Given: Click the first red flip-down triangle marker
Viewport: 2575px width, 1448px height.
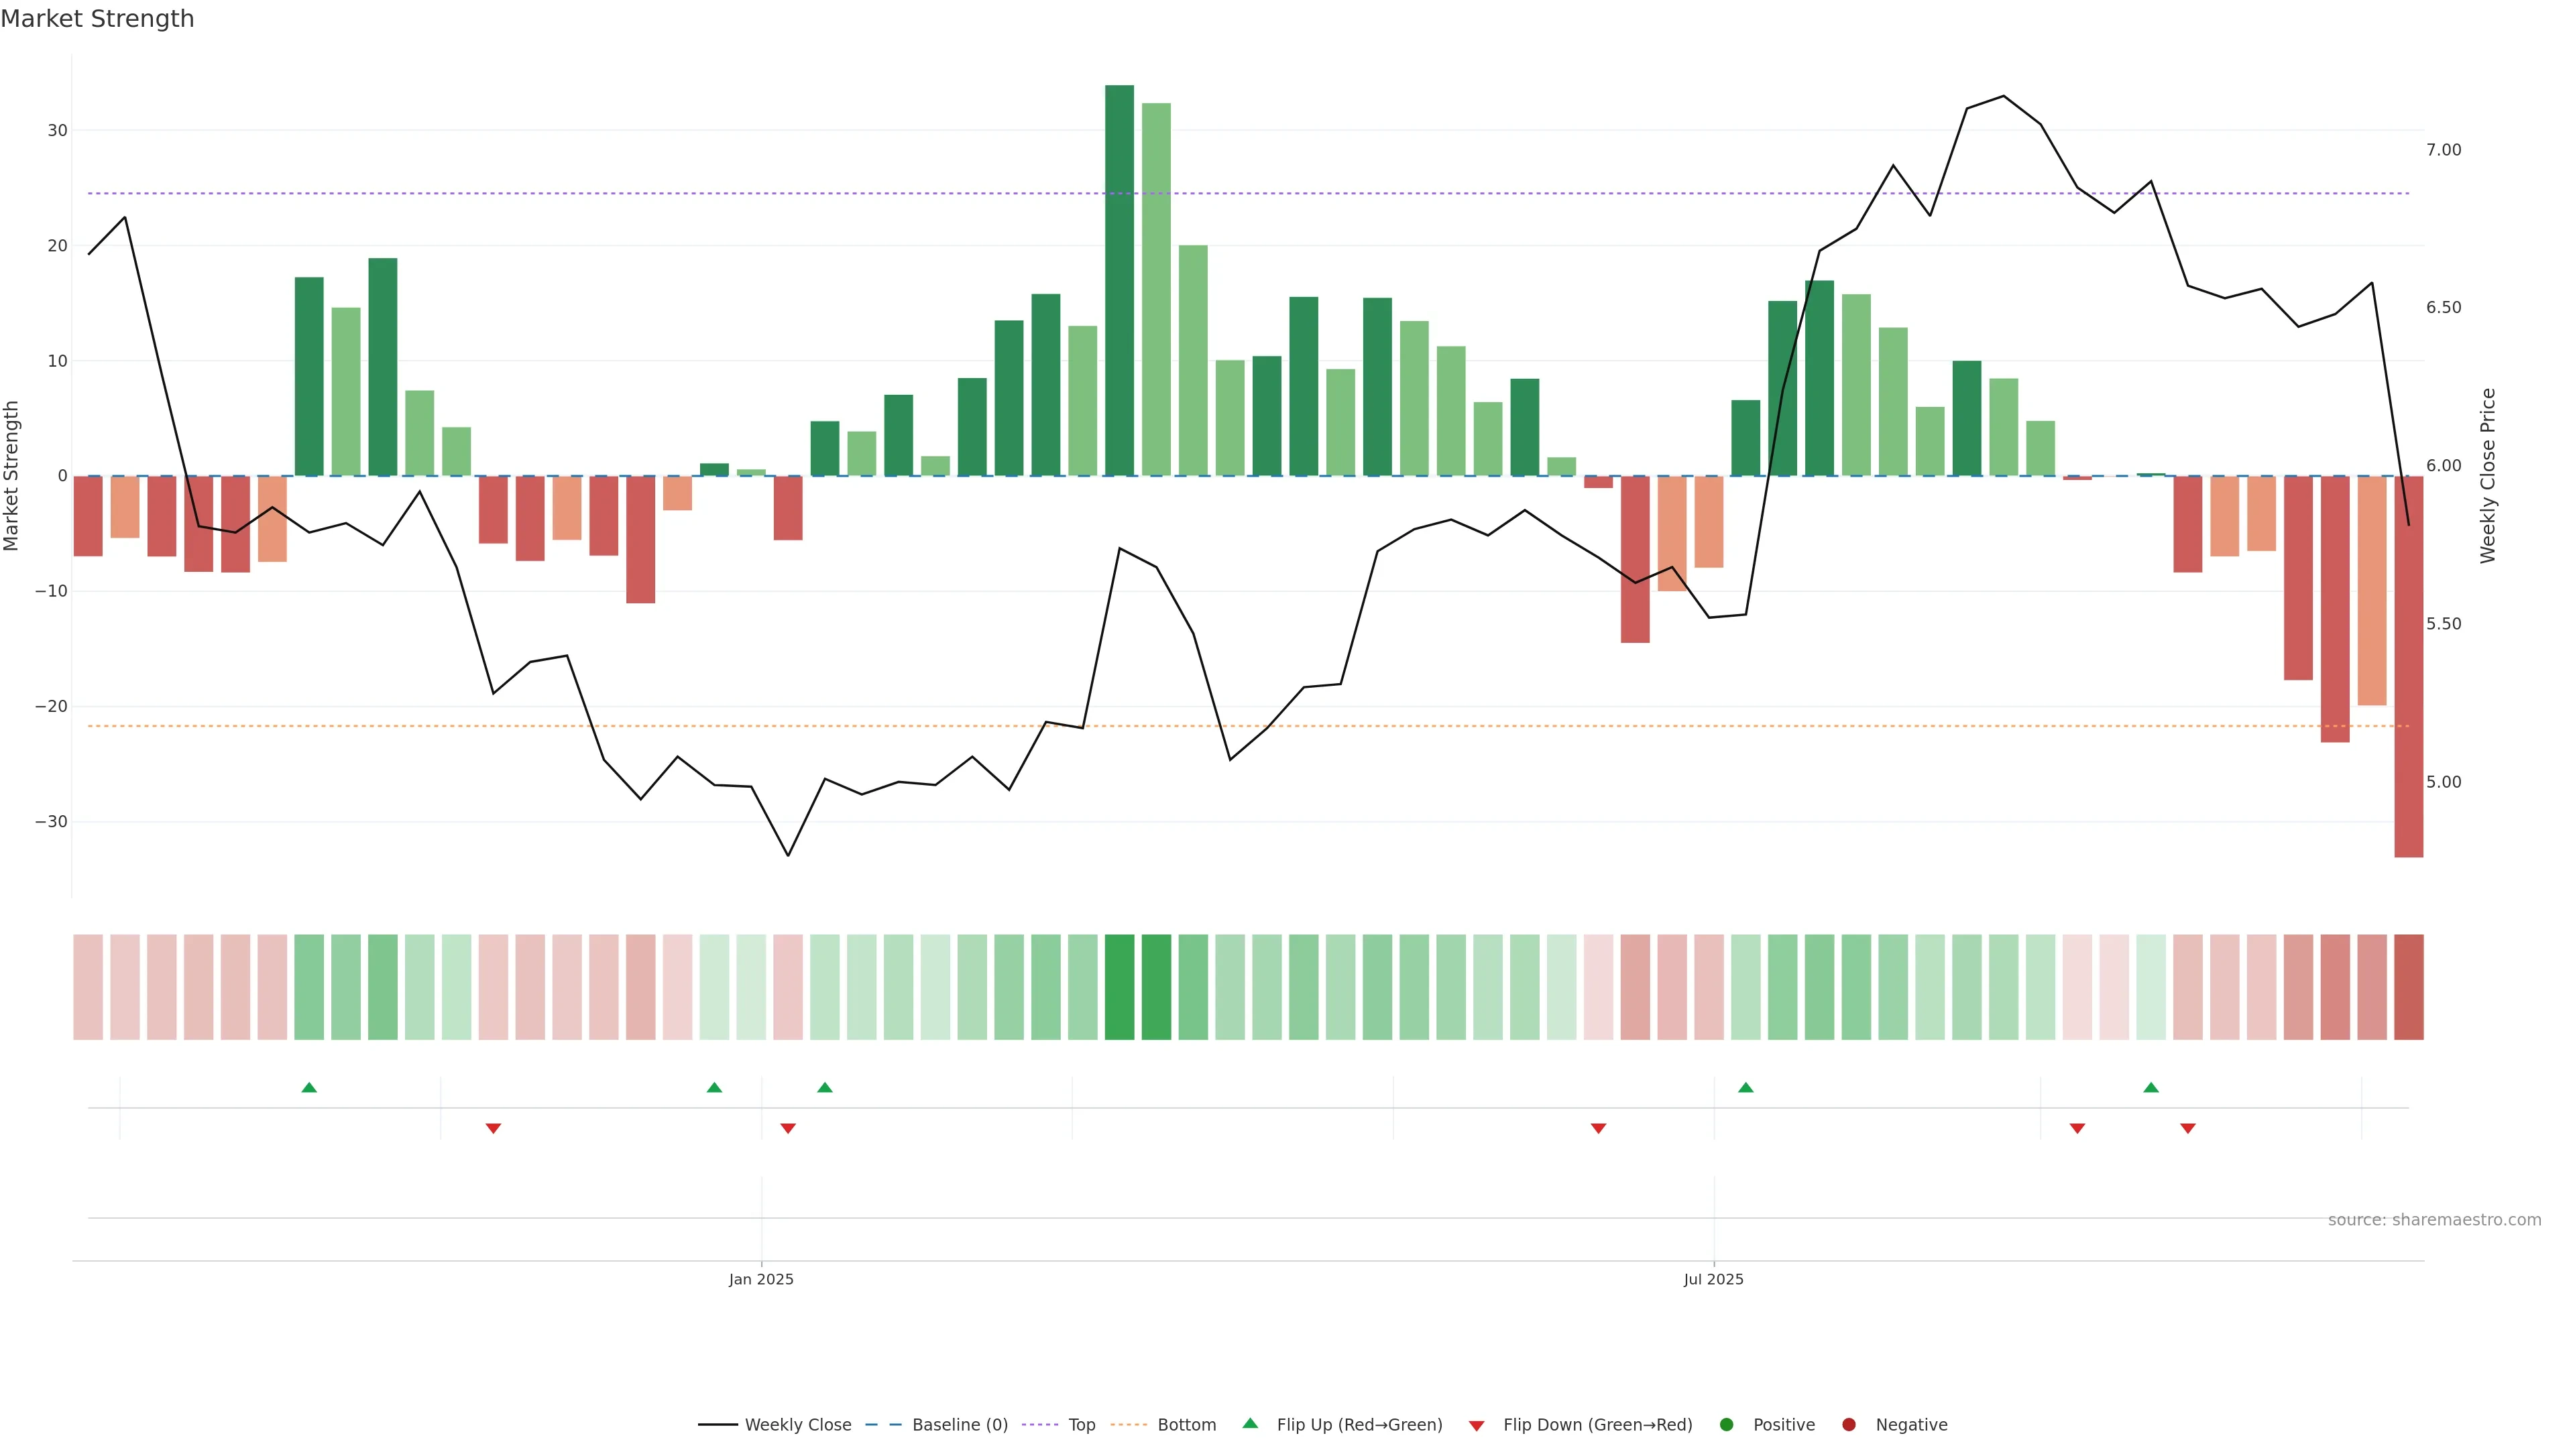Looking at the screenshot, I should tap(493, 1128).
